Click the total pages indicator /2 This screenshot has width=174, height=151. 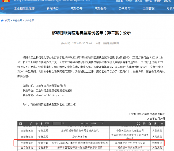[63, 124]
